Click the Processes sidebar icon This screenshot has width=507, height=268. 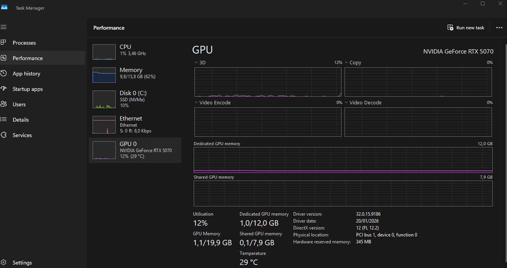tap(4, 43)
